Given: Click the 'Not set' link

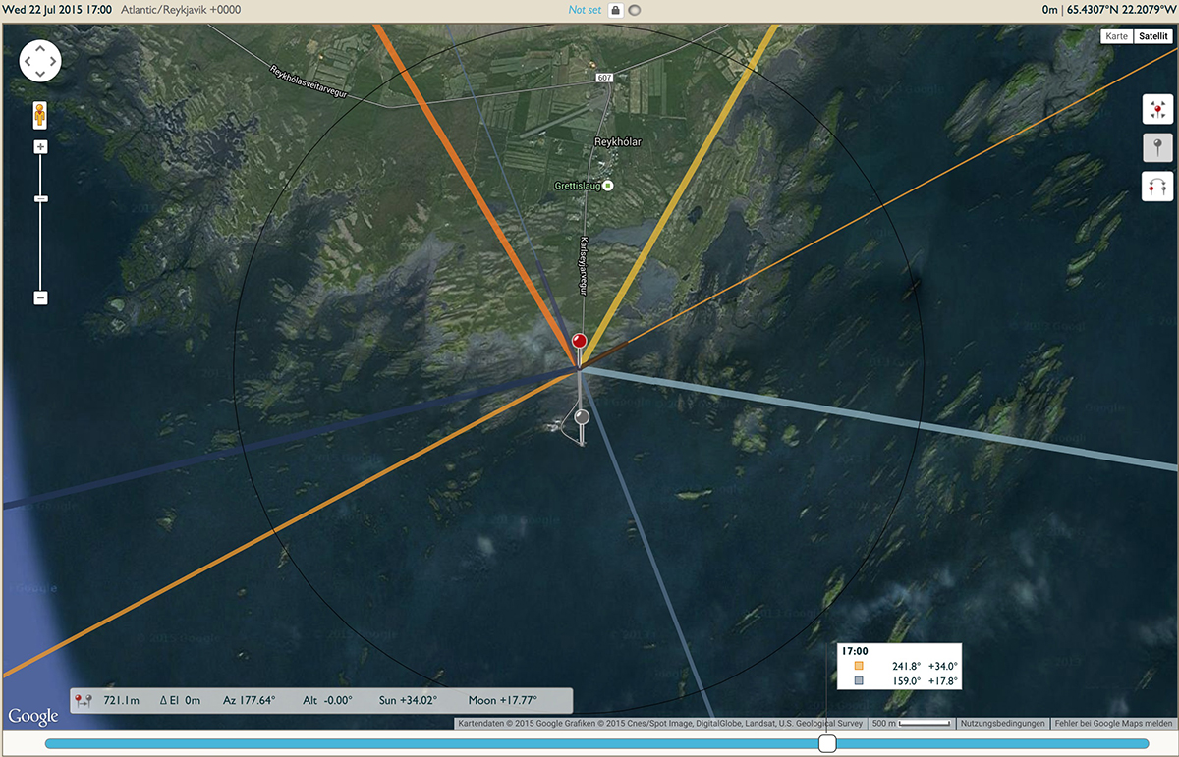Looking at the screenshot, I should click(x=584, y=10).
